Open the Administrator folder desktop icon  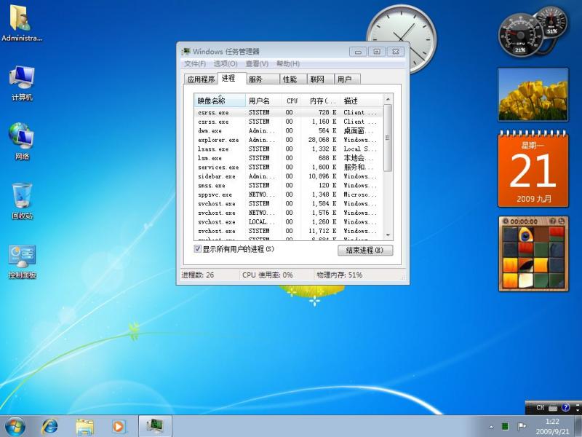tap(22, 23)
